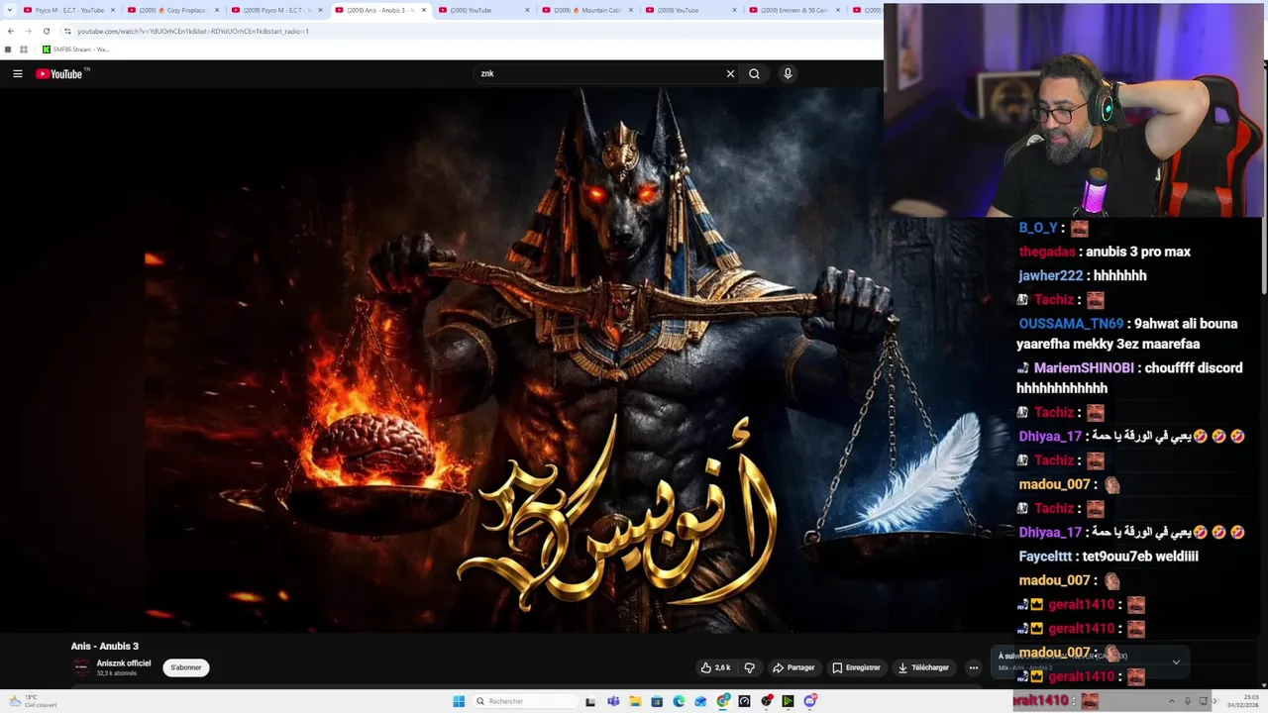Viewport: 1268px width, 713px height.
Task: Open Windows Start menu
Action: point(459,701)
